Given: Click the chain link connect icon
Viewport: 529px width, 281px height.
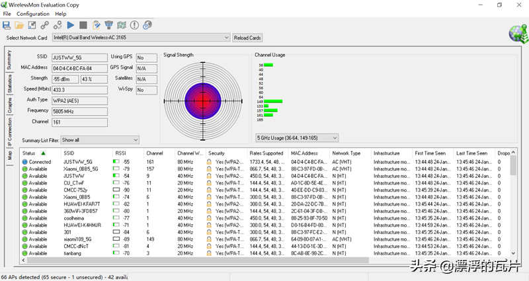Looking at the screenshot, I should click(44, 25).
